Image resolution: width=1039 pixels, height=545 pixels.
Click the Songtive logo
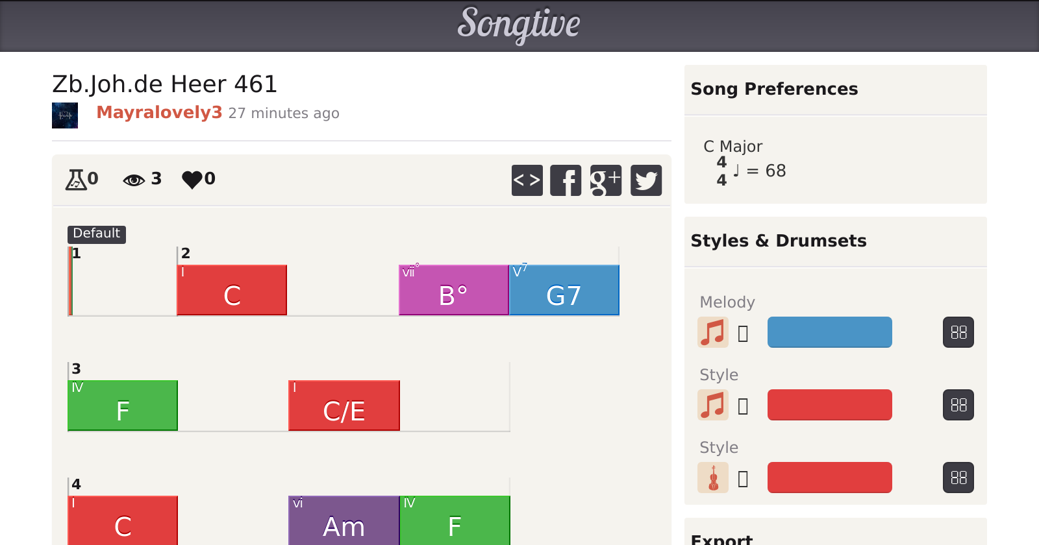coord(519,25)
